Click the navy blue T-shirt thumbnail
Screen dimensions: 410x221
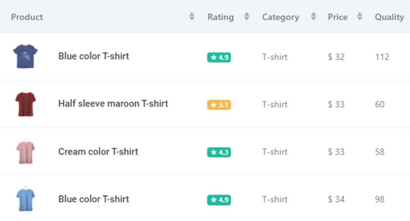coord(25,56)
